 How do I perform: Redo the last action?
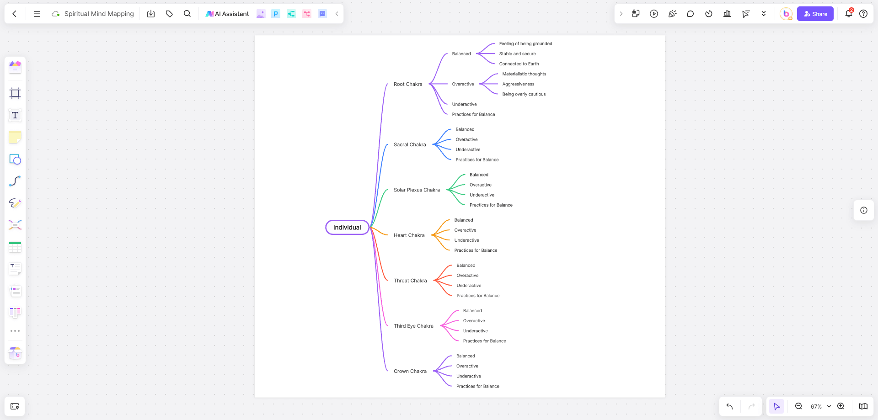(x=751, y=406)
